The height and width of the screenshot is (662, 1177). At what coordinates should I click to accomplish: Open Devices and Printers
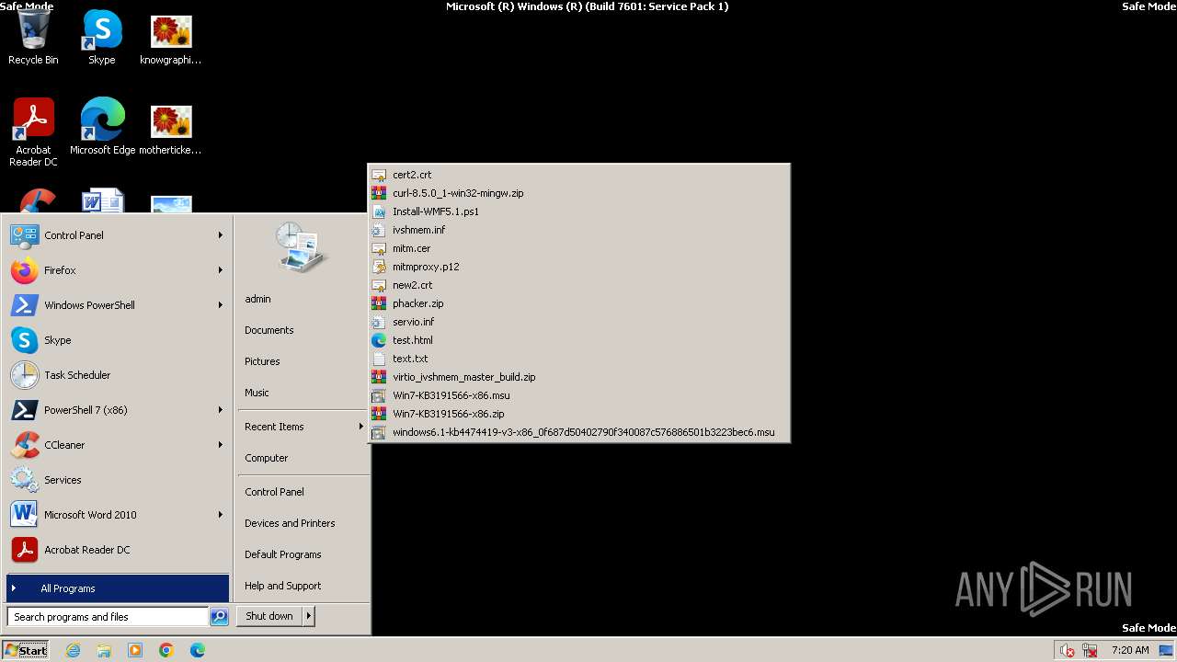coord(303,523)
